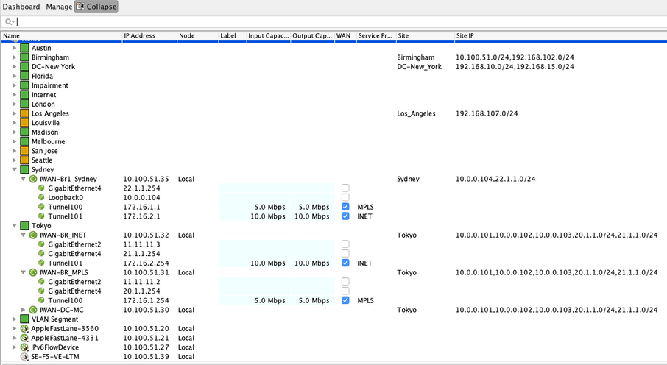Click the SE-F5-VE-LTM device icon
This screenshot has width=667, height=365.
coord(25,357)
